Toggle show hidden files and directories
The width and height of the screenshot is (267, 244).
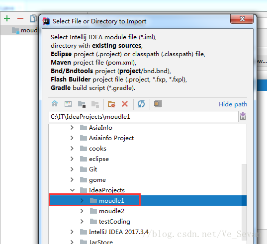point(158,104)
